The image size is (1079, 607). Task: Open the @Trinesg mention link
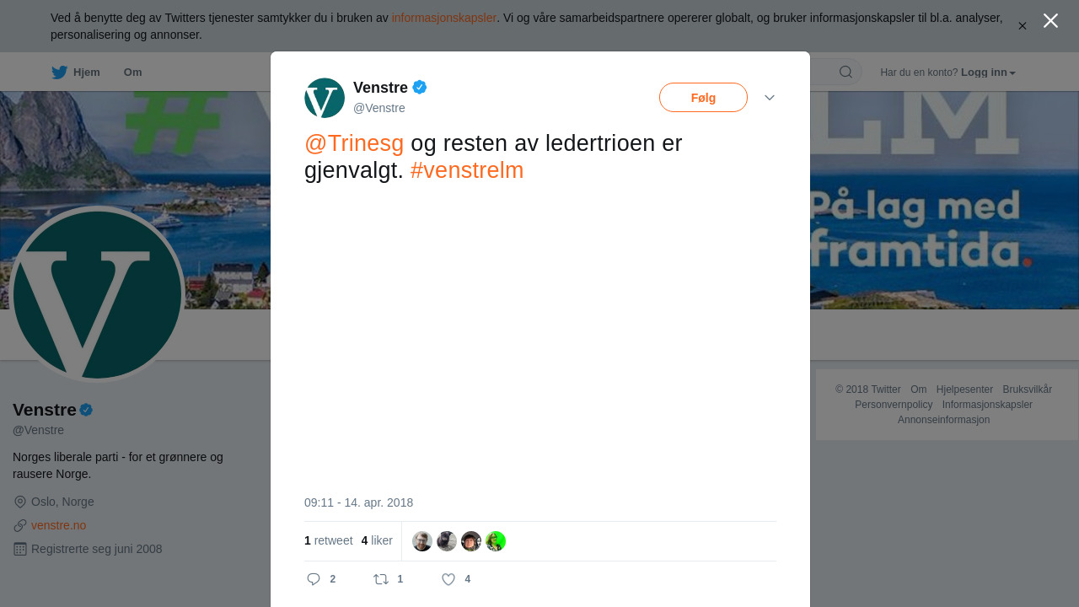click(x=354, y=143)
